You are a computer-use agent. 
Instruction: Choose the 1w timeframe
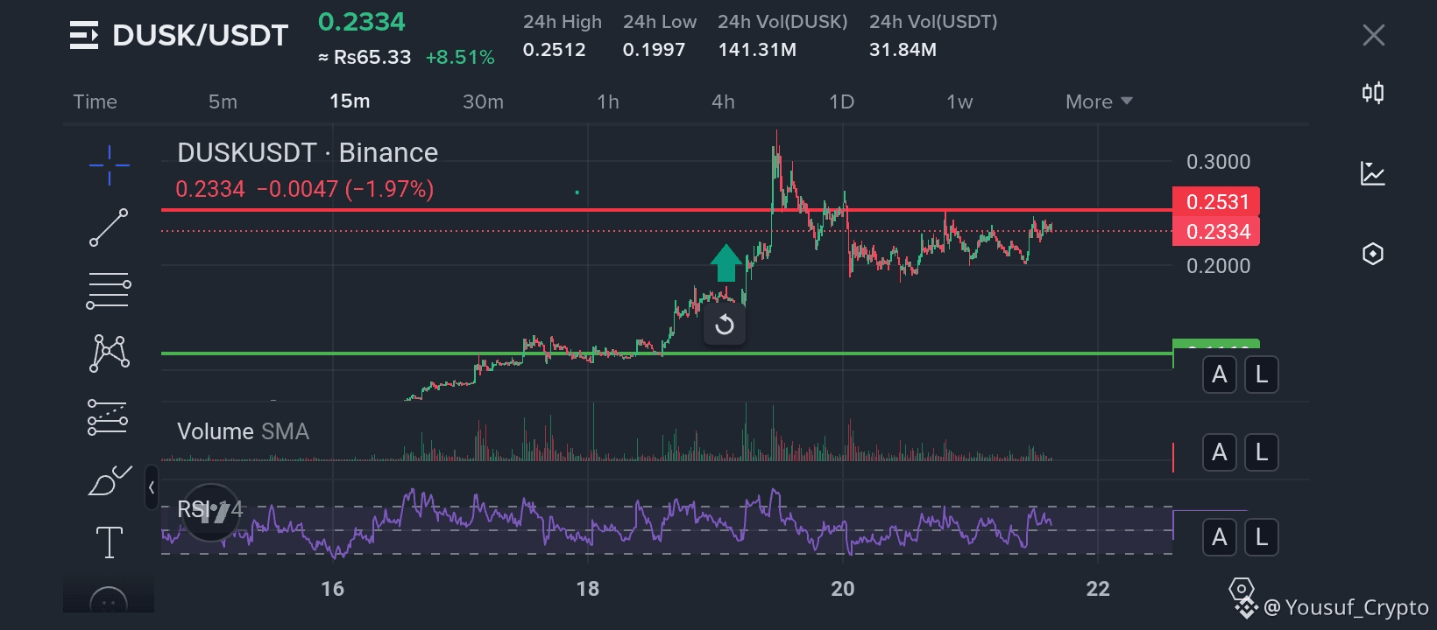[x=959, y=101]
